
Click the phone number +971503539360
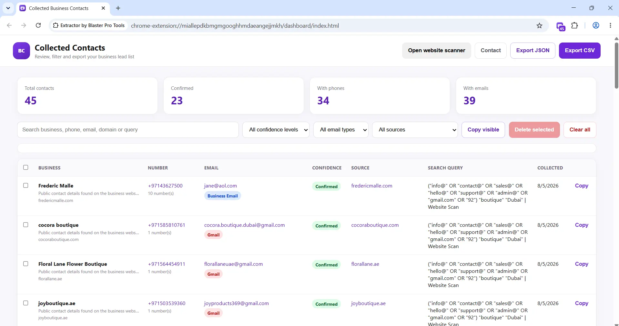pos(167,303)
